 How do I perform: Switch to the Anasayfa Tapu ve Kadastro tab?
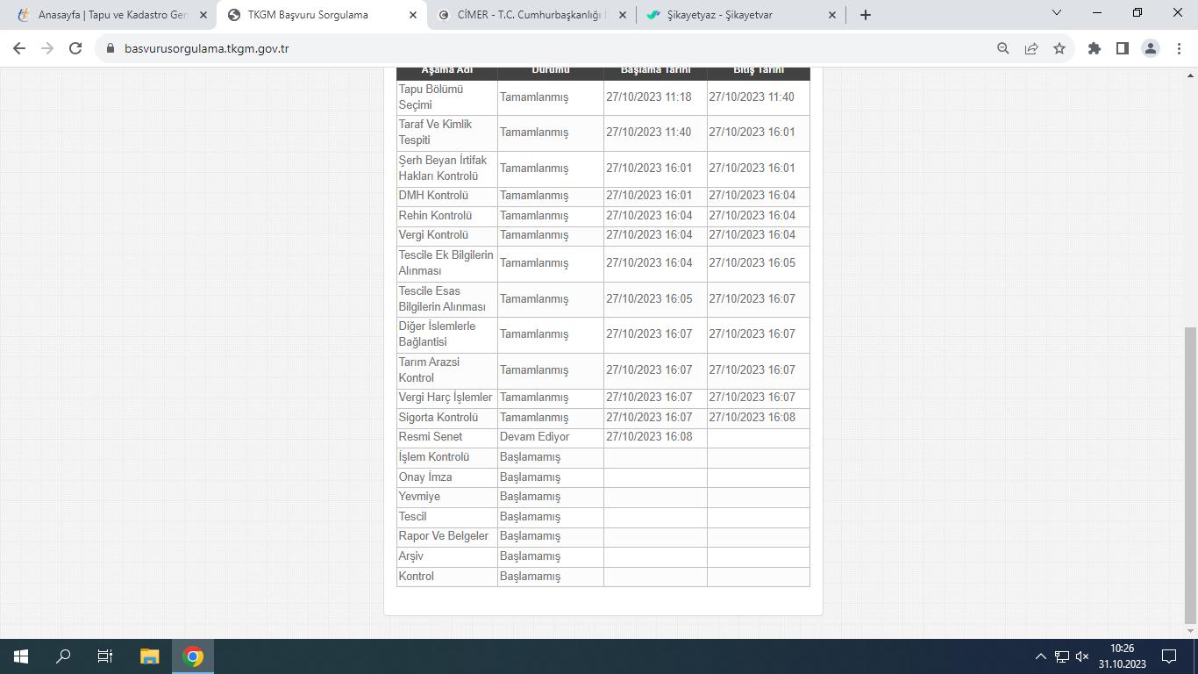(x=111, y=15)
